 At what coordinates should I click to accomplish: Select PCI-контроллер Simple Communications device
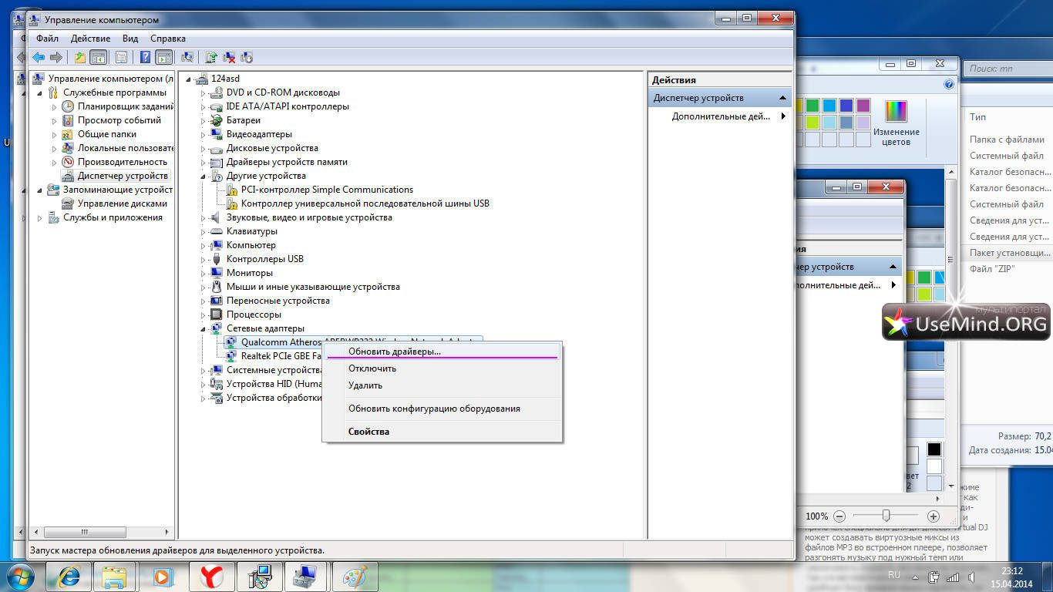pyautogui.click(x=327, y=190)
